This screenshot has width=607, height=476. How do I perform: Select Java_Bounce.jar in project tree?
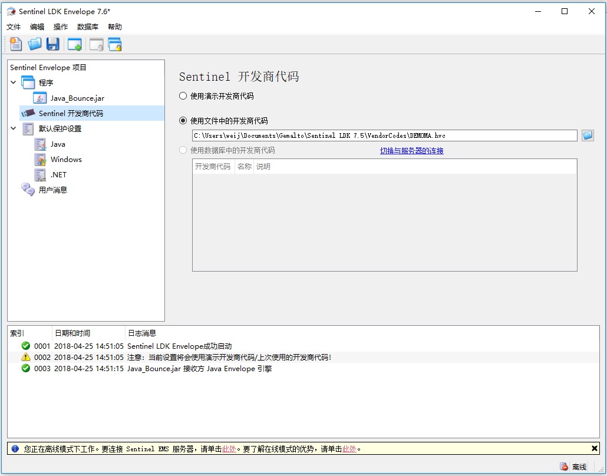click(77, 98)
